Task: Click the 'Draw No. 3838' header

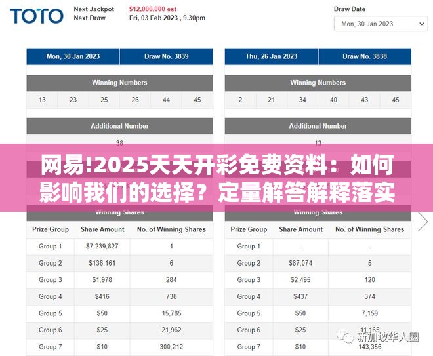Action: point(365,56)
